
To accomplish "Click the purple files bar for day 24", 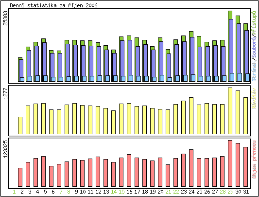I will 192,56.
